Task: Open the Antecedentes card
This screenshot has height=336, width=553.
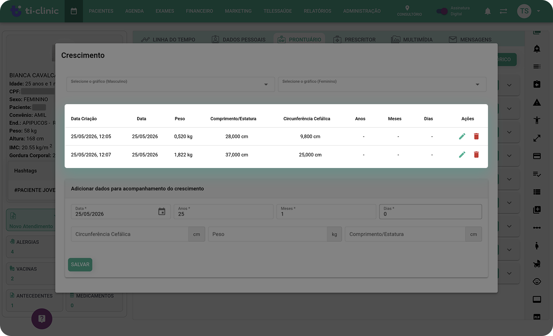Action: pos(34,300)
